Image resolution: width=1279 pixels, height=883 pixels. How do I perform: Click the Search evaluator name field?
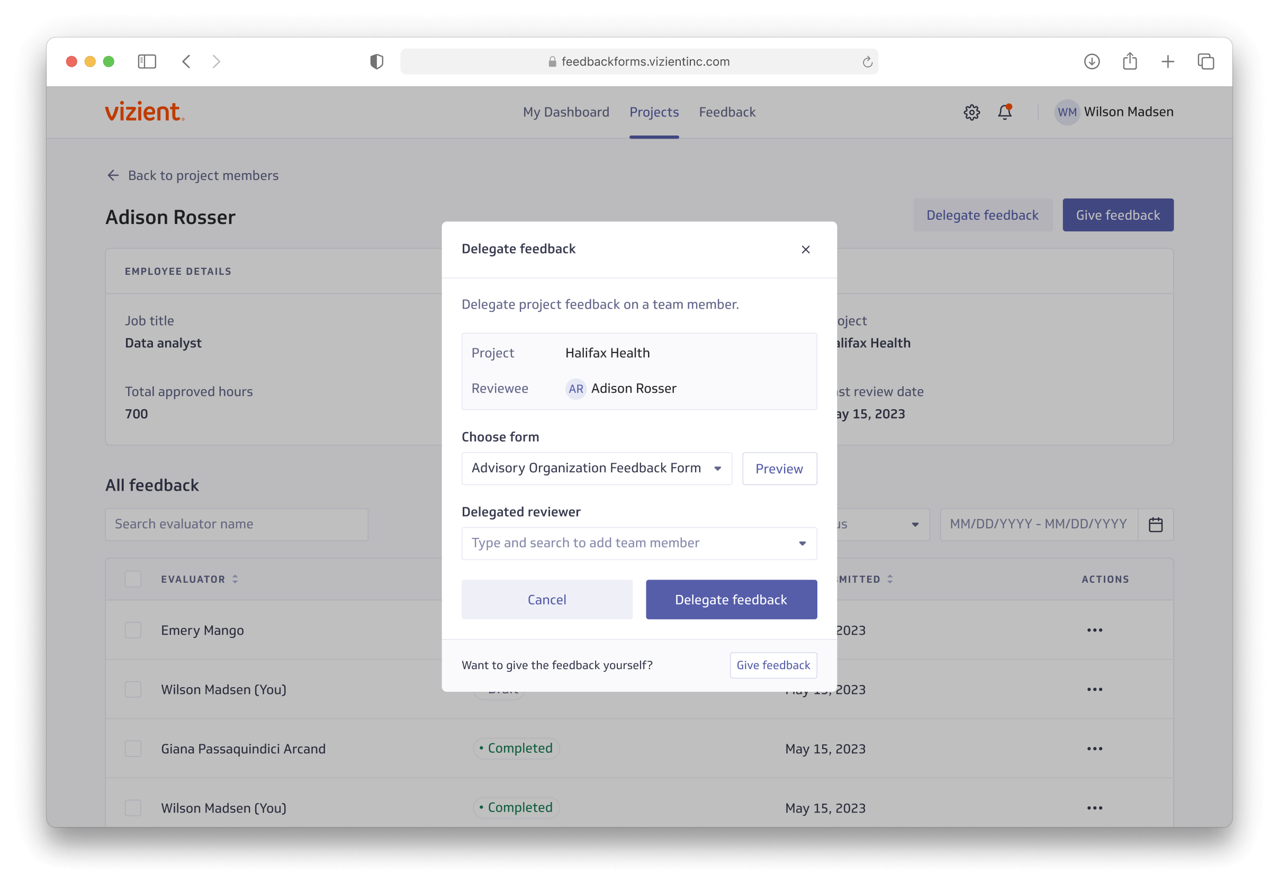(x=237, y=525)
